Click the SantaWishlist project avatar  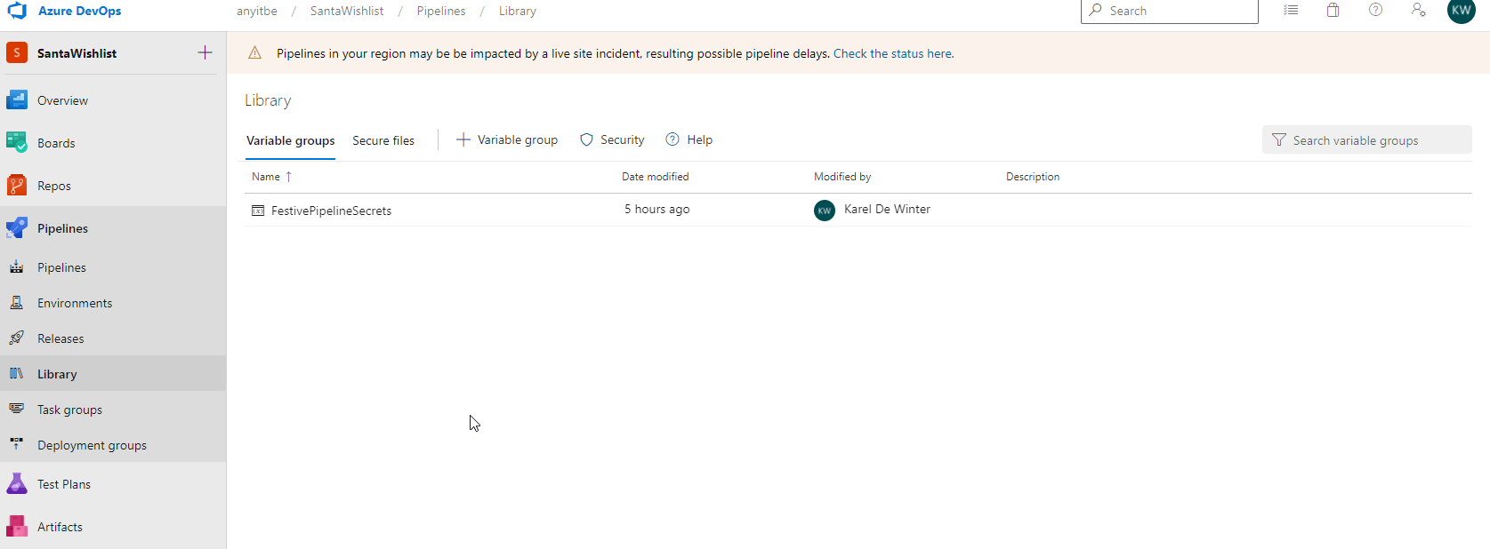[x=17, y=52]
